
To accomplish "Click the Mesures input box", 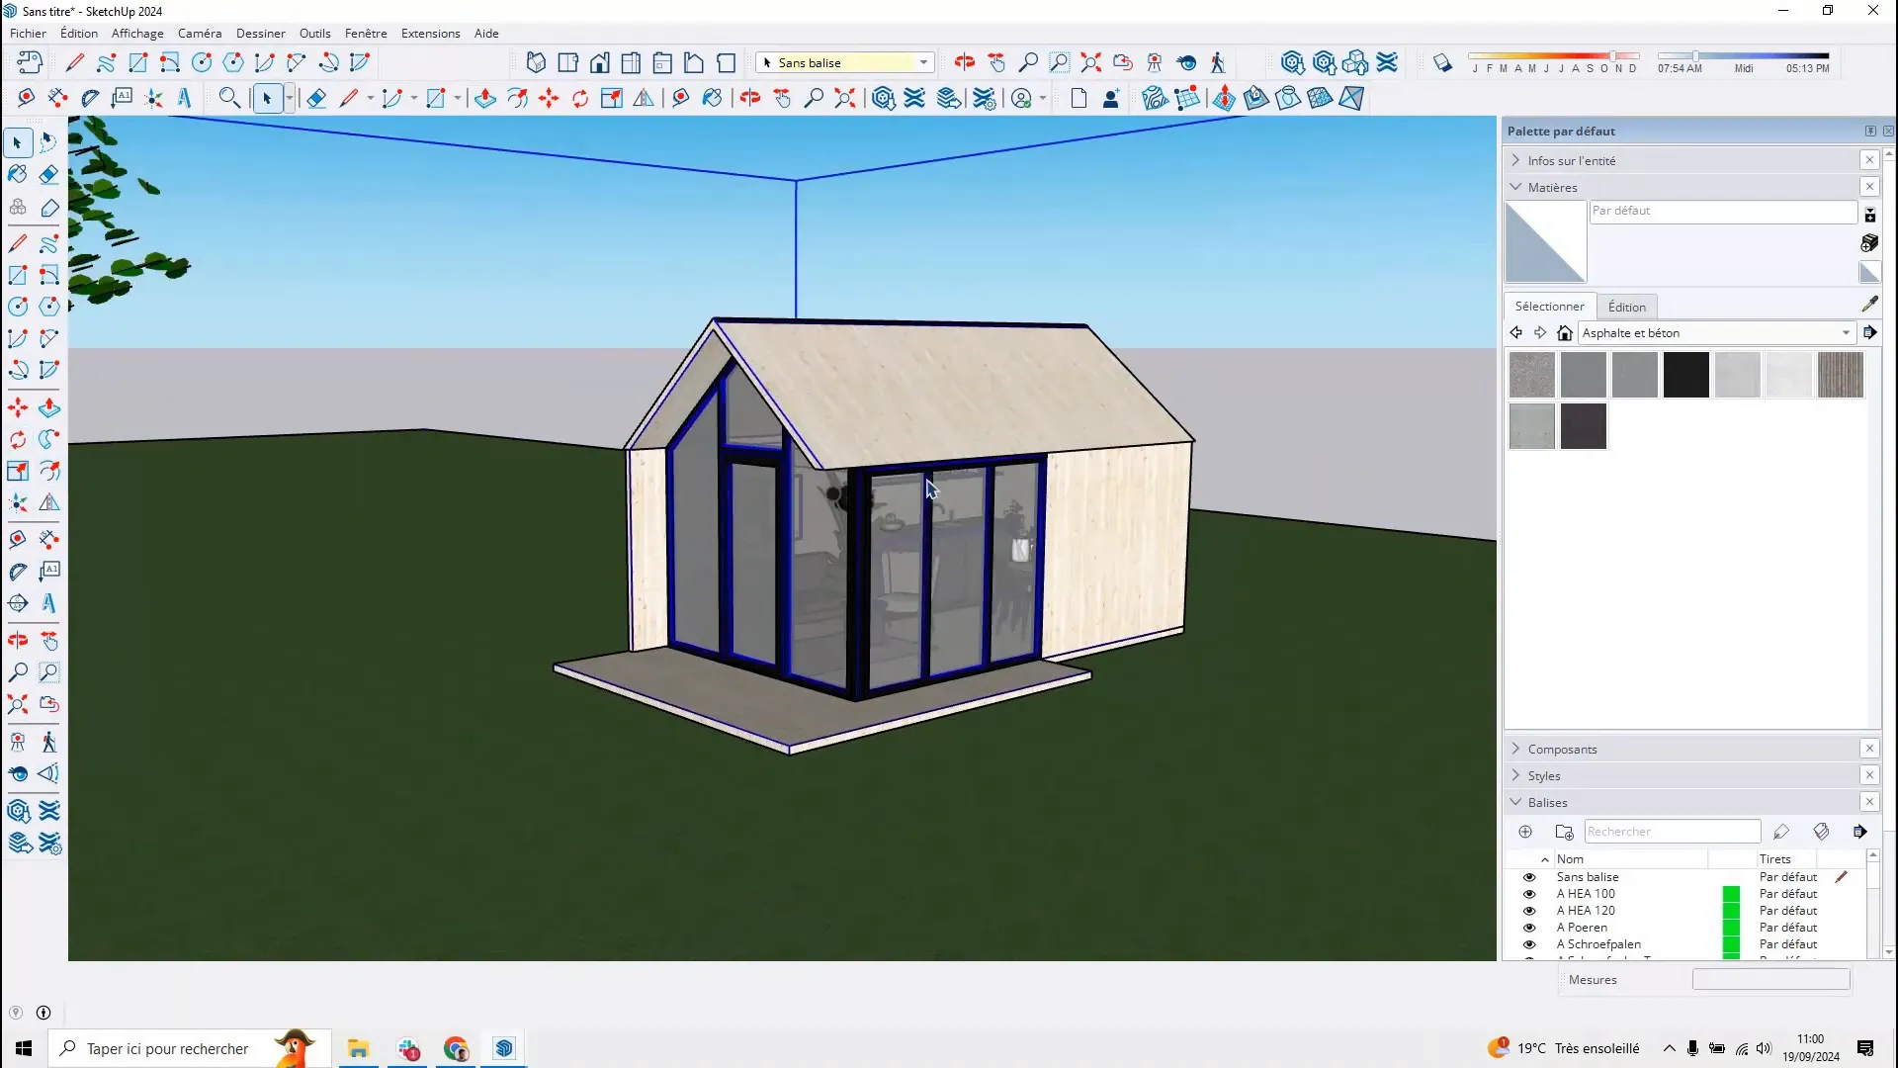I will [x=1770, y=980].
